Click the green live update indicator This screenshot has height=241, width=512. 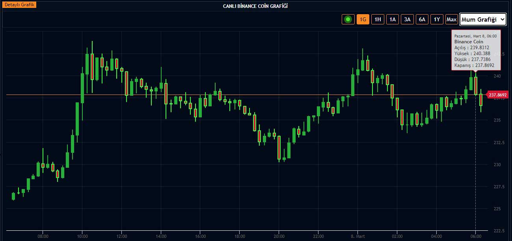(348, 19)
